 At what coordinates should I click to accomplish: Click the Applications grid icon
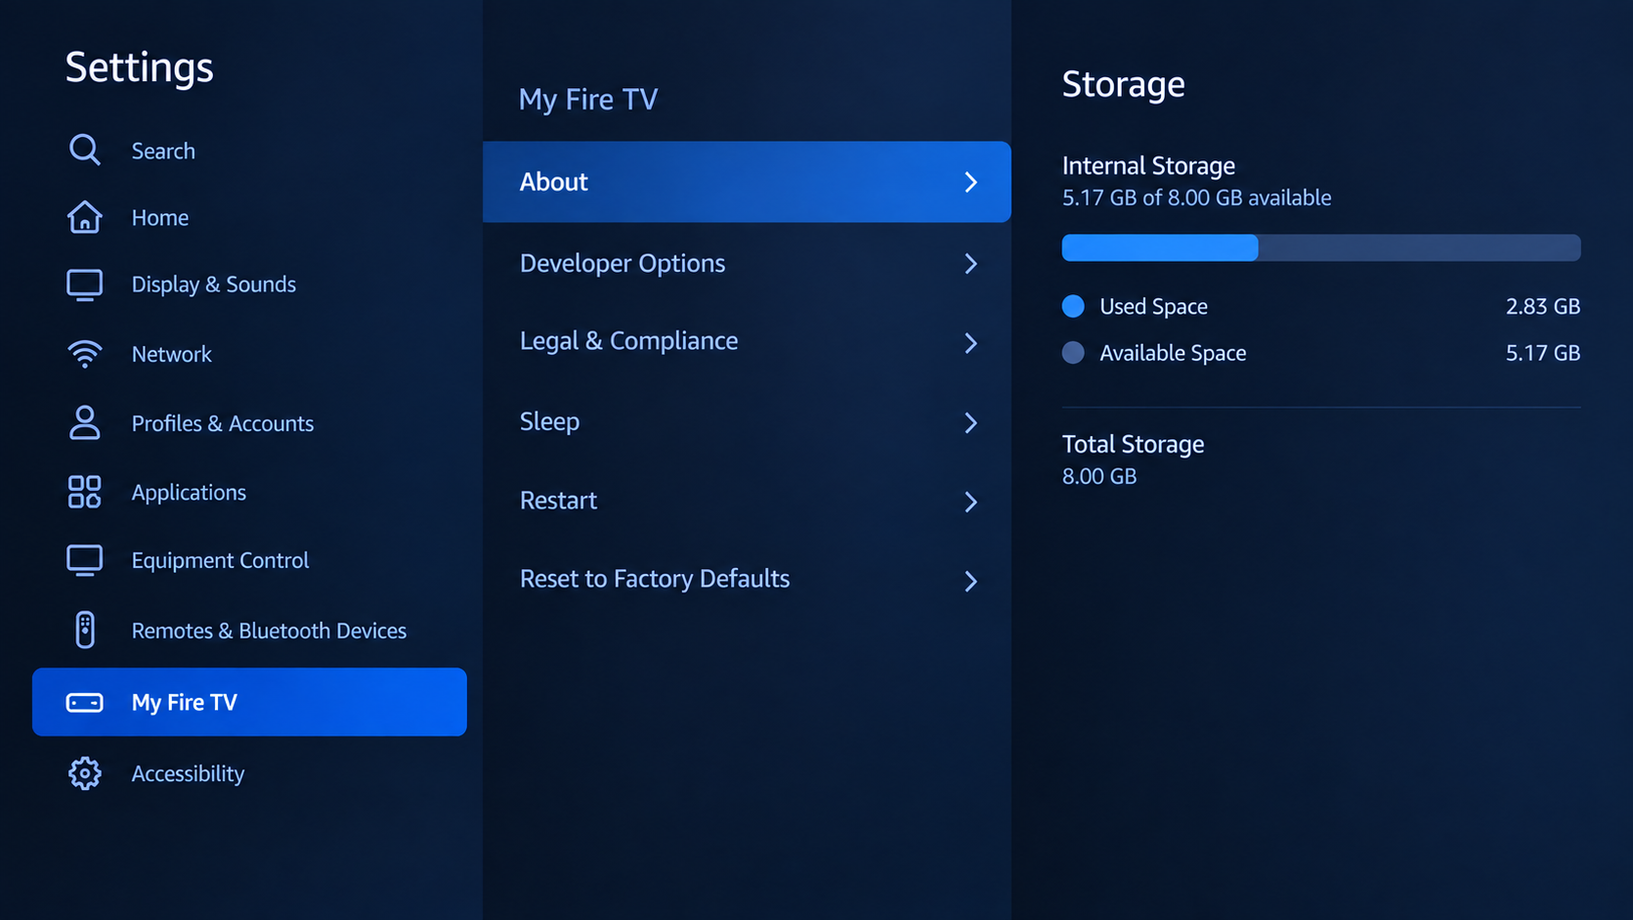click(84, 492)
